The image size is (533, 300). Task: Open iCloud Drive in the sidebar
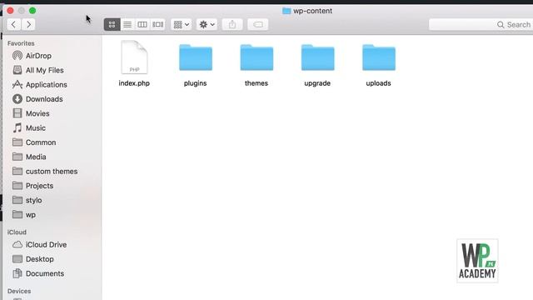coord(39,244)
